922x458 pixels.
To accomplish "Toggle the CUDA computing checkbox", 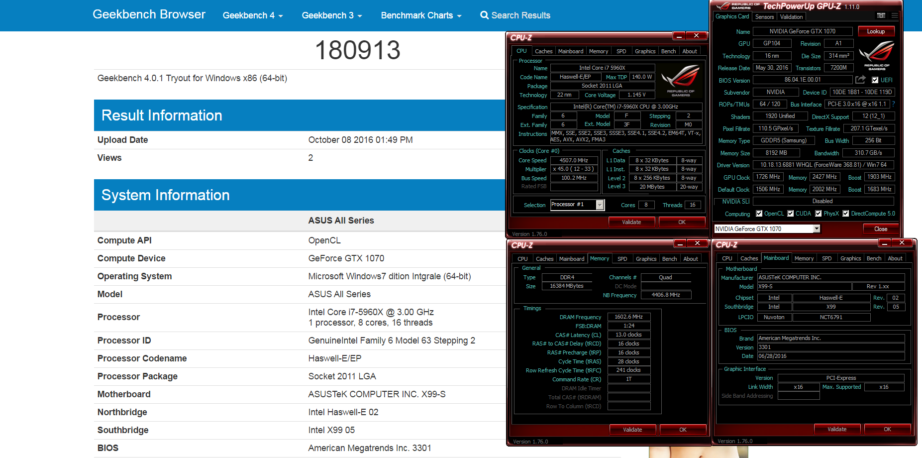I will 790,214.
